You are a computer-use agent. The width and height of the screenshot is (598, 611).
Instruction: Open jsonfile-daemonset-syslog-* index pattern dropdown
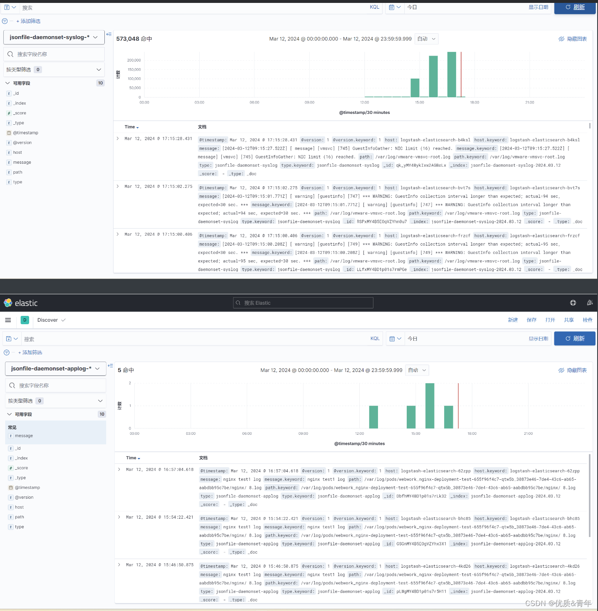[x=54, y=37]
